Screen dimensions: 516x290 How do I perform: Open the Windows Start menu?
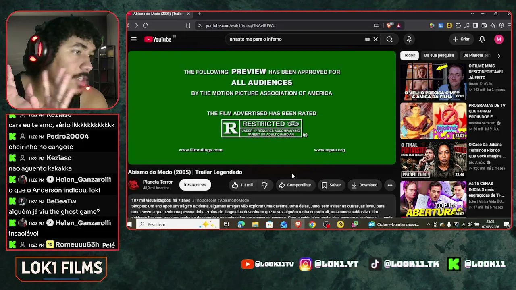click(x=129, y=224)
